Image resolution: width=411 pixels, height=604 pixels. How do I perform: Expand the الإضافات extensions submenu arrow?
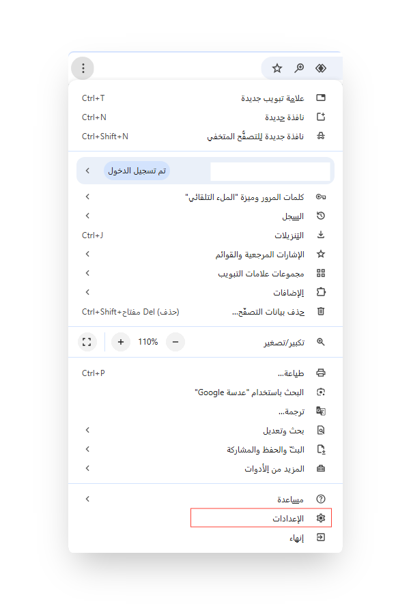pyautogui.click(x=87, y=292)
